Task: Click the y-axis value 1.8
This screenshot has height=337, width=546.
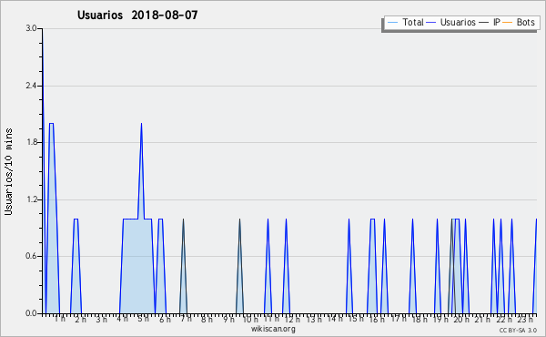Action: (31, 142)
